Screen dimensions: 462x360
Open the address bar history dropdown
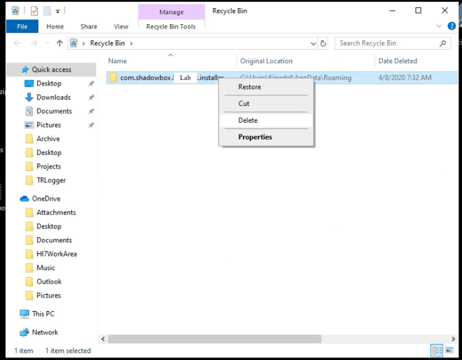tap(313, 44)
